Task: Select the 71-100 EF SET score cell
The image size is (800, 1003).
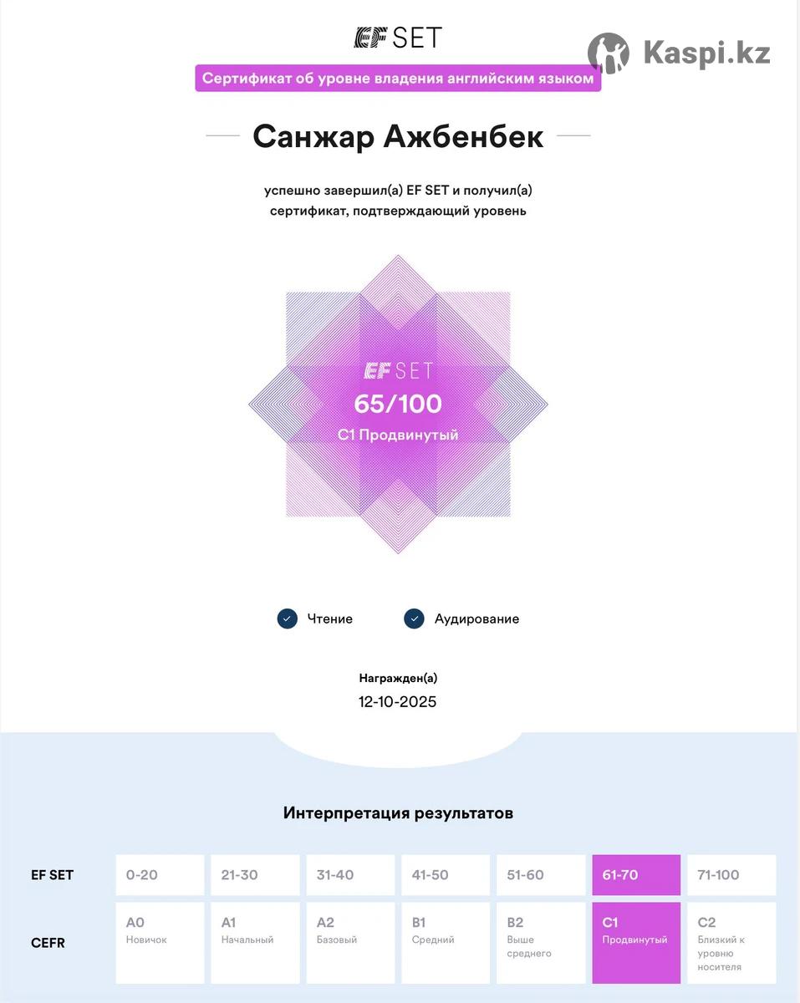Action: coord(731,875)
